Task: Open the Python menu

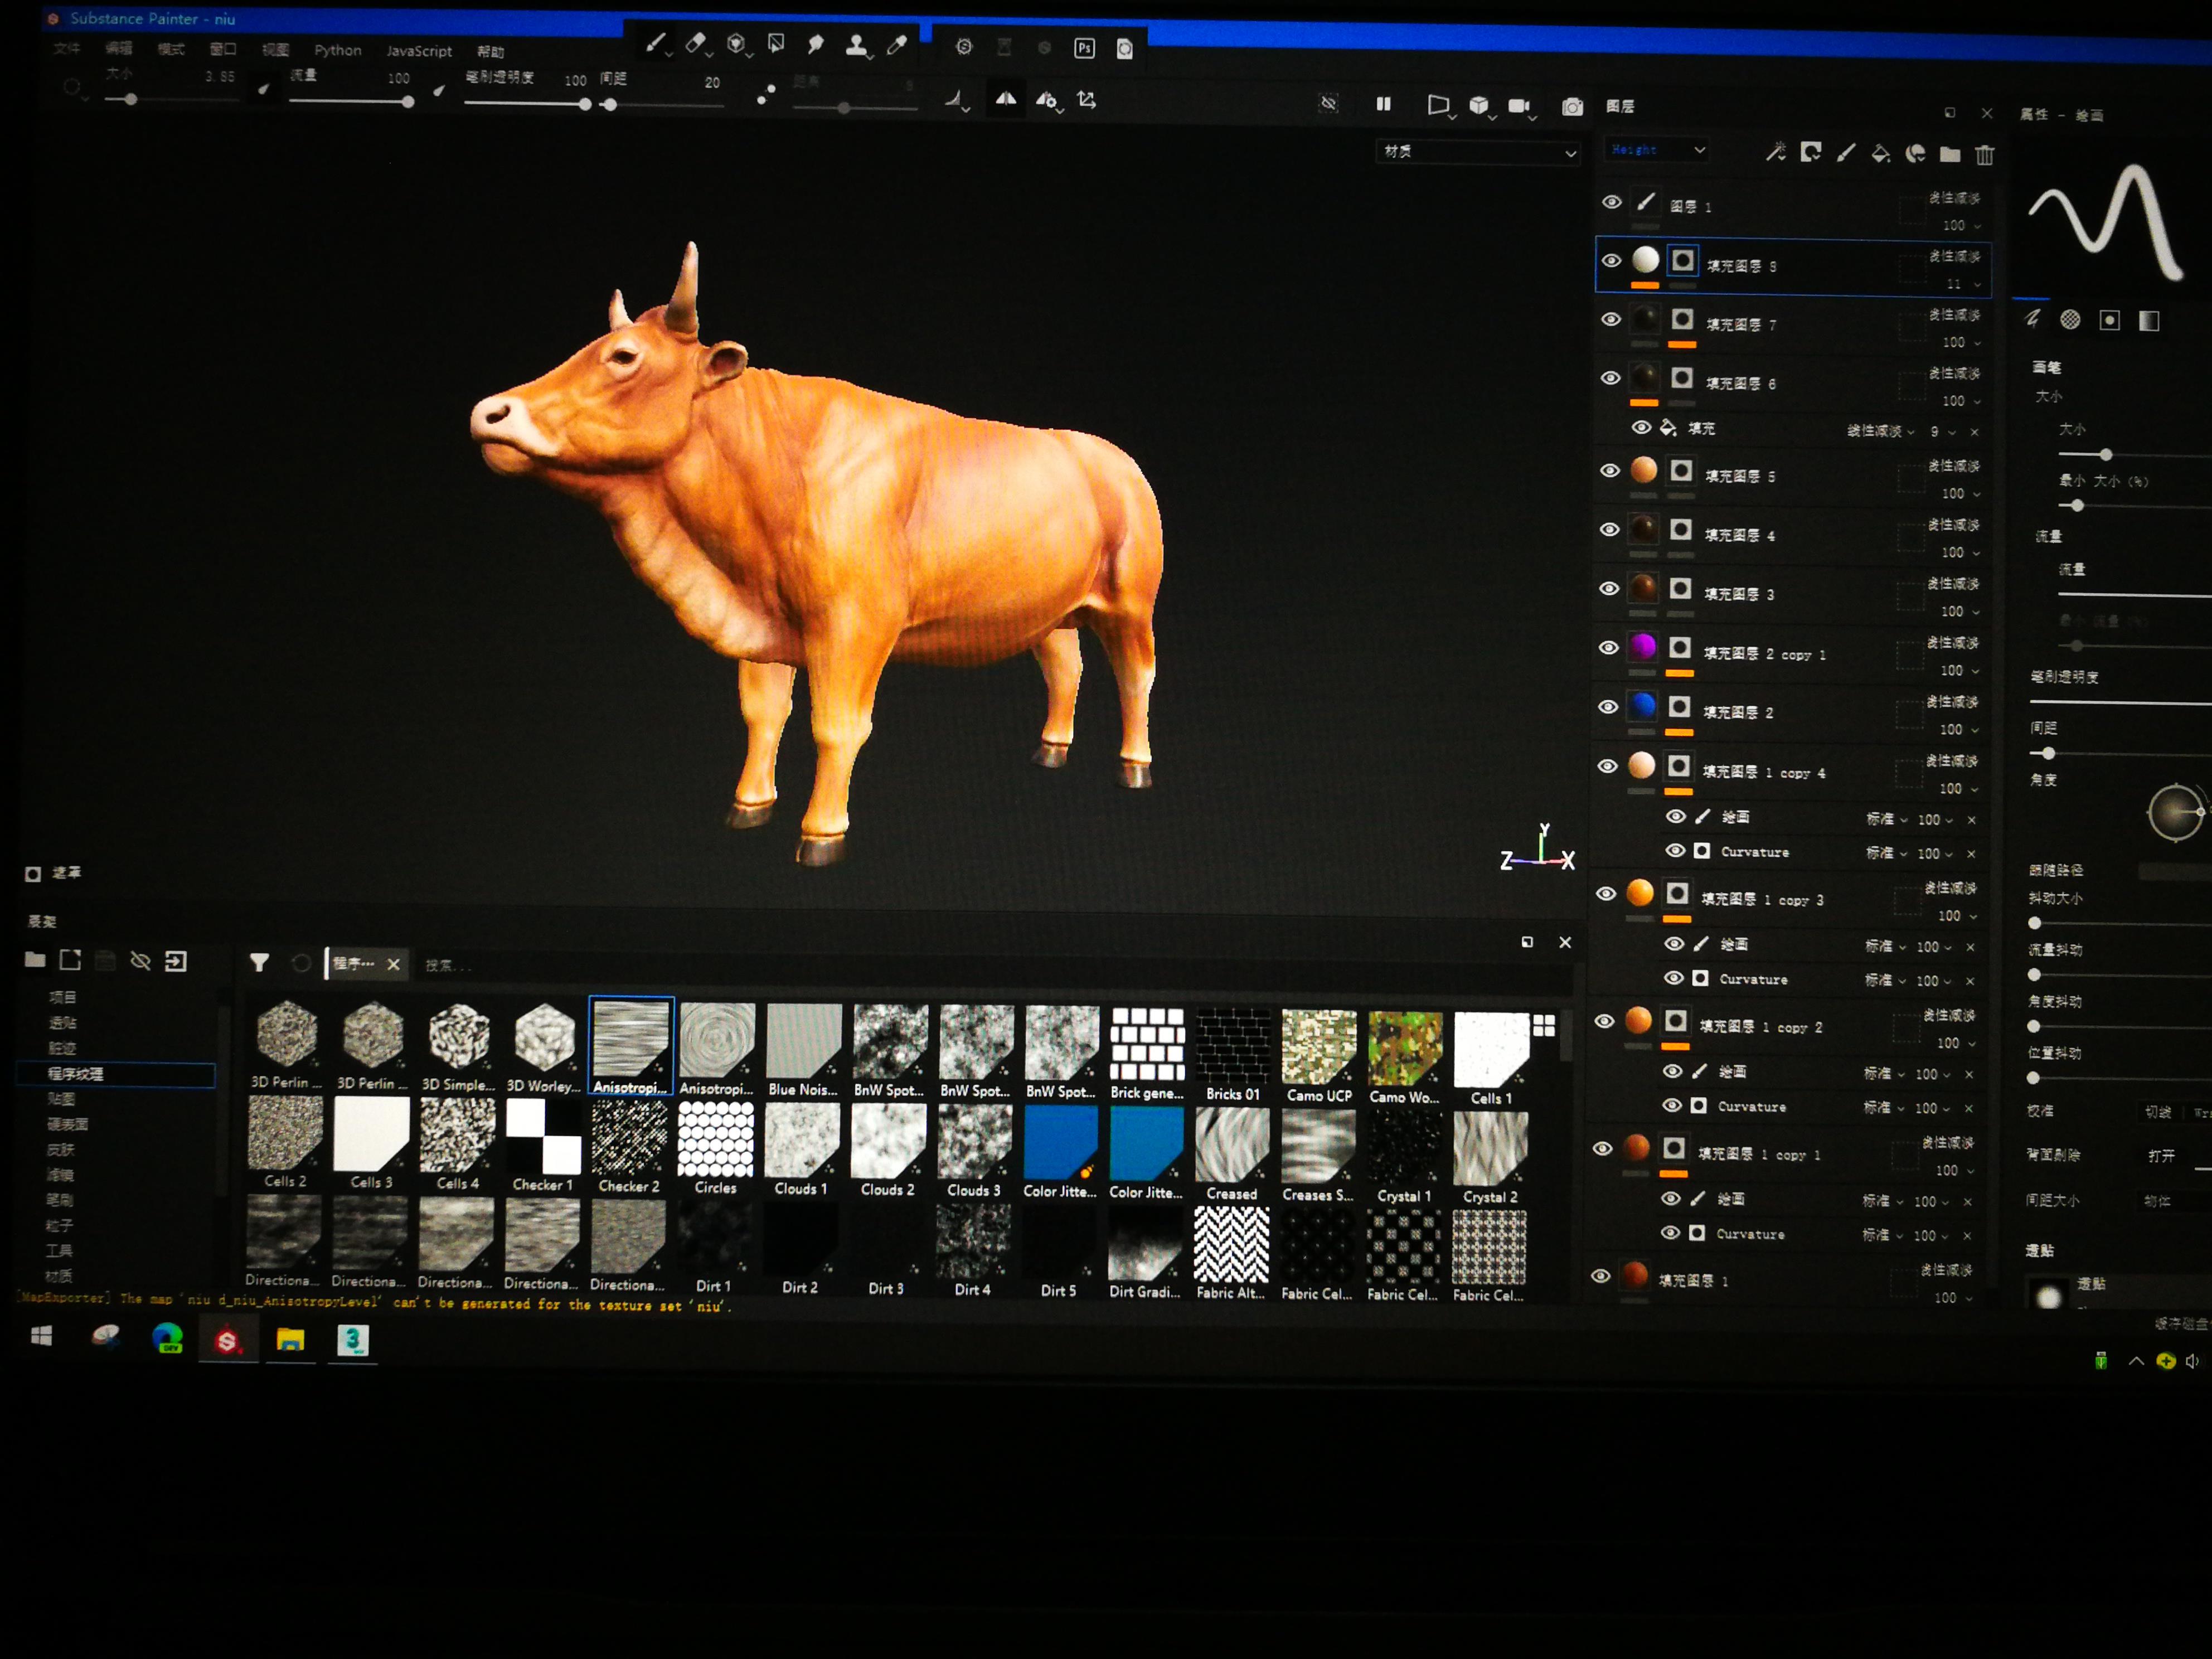Action: pyautogui.click(x=337, y=50)
